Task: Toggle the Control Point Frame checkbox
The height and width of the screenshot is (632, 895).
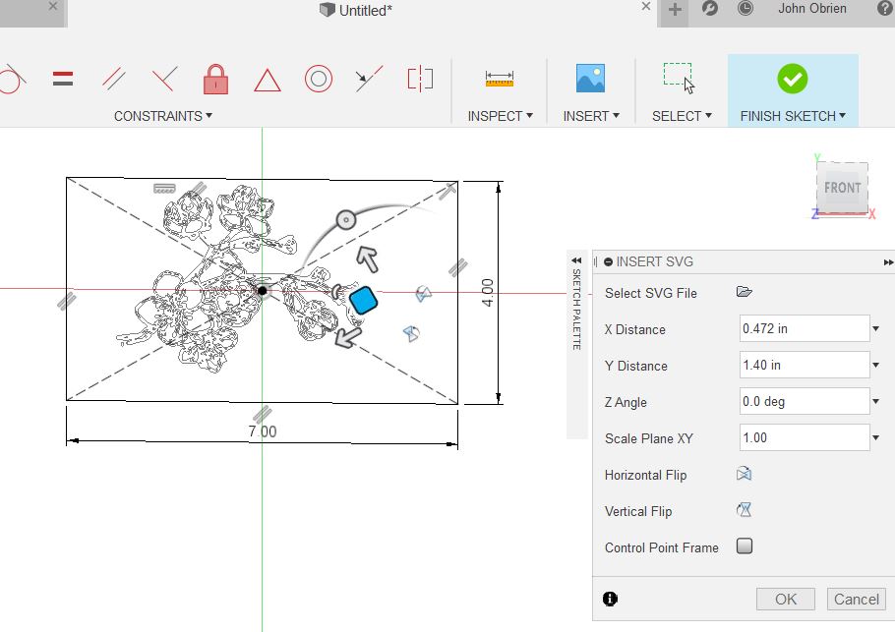Action: pos(745,546)
